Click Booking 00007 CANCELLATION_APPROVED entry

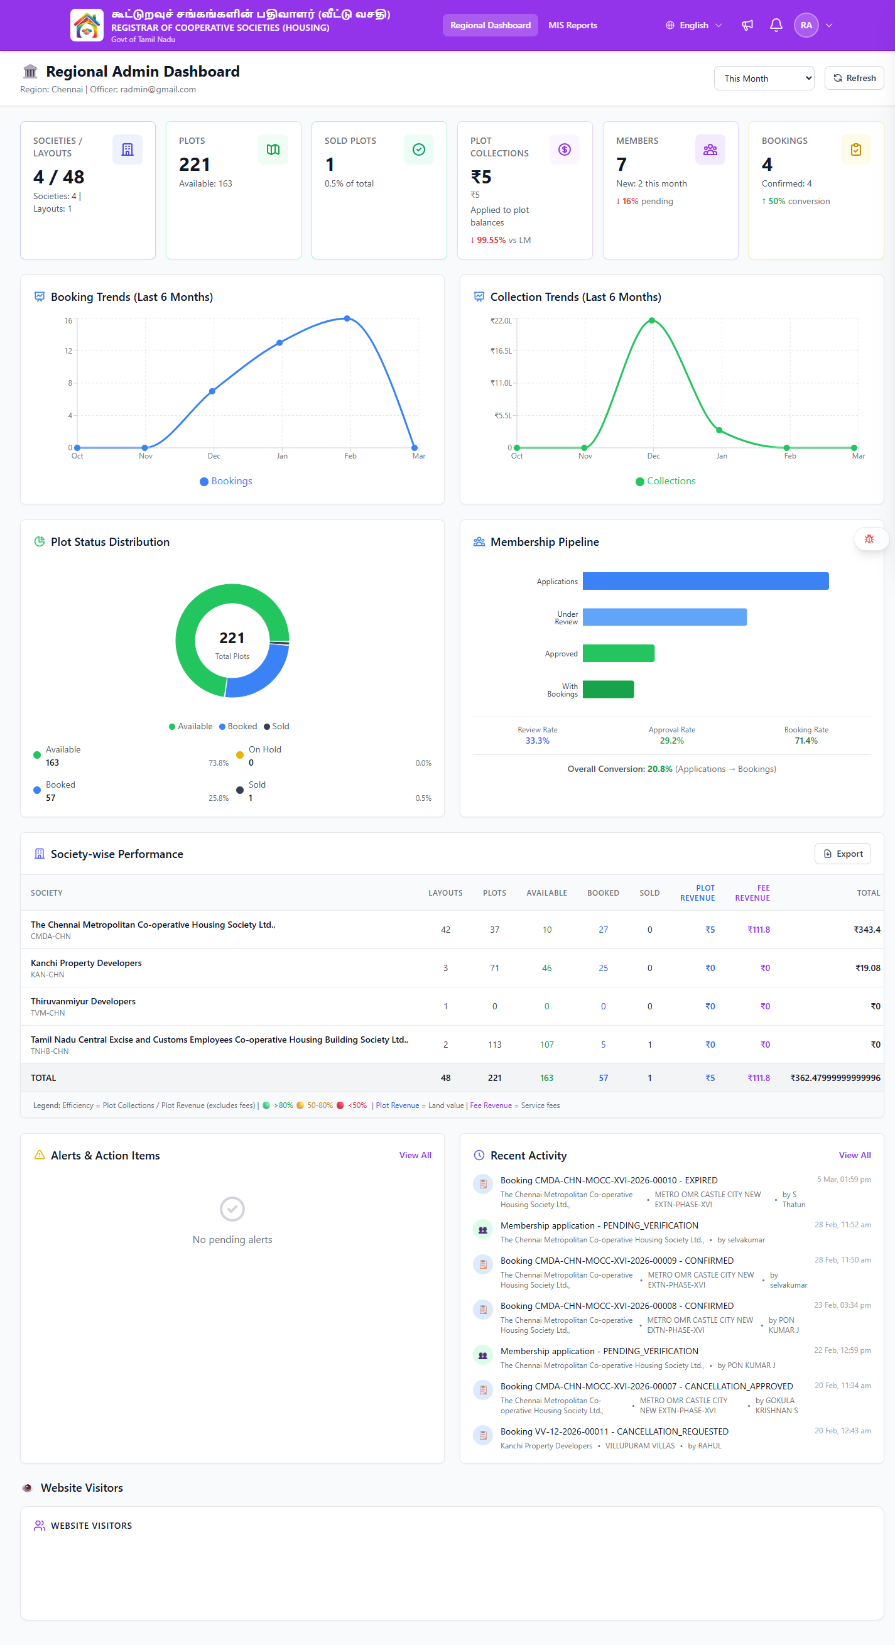pyautogui.click(x=671, y=1398)
